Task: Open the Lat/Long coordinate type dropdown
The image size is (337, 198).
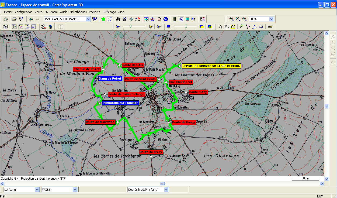Action: coord(37,190)
